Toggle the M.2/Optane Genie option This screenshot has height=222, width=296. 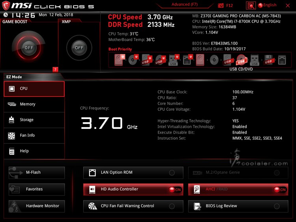tap(238, 173)
